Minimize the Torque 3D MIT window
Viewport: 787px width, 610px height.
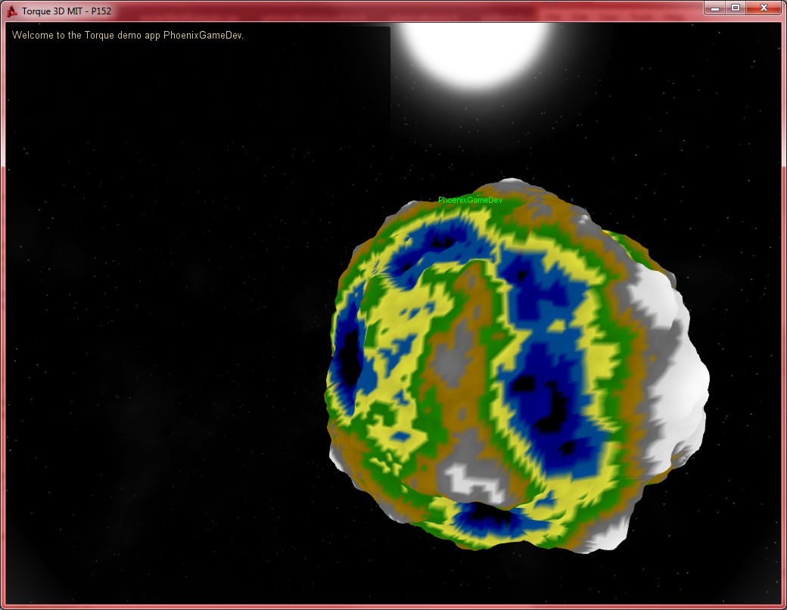tap(715, 8)
